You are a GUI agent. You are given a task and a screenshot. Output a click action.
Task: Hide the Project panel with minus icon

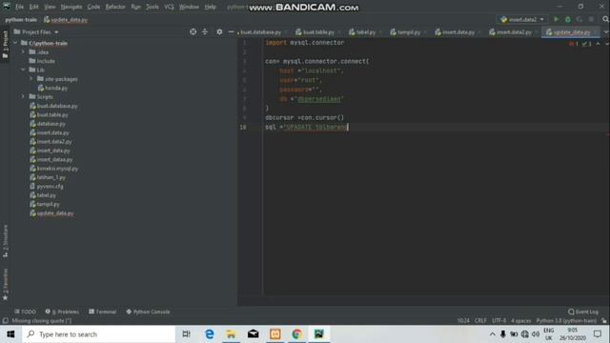coord(231,31)
